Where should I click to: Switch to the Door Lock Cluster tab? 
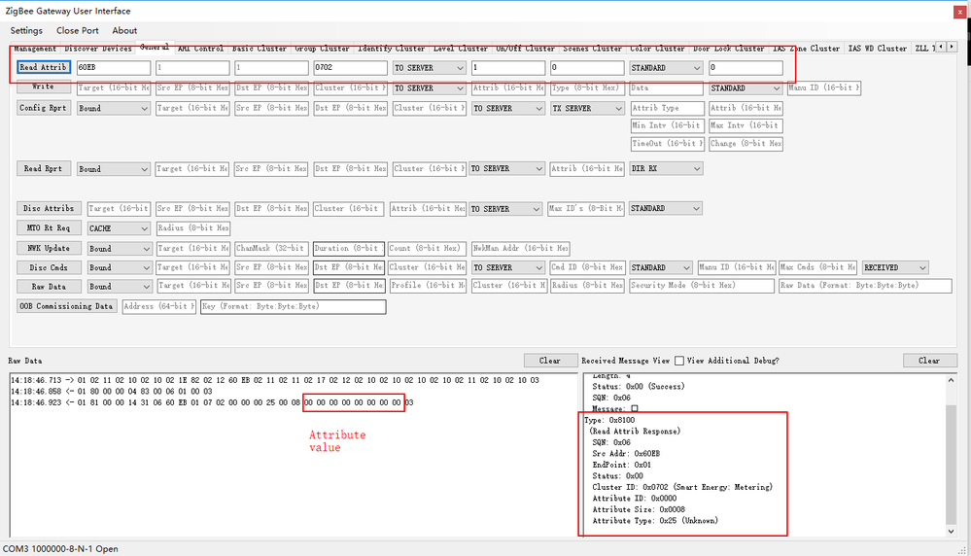[728, 49]
